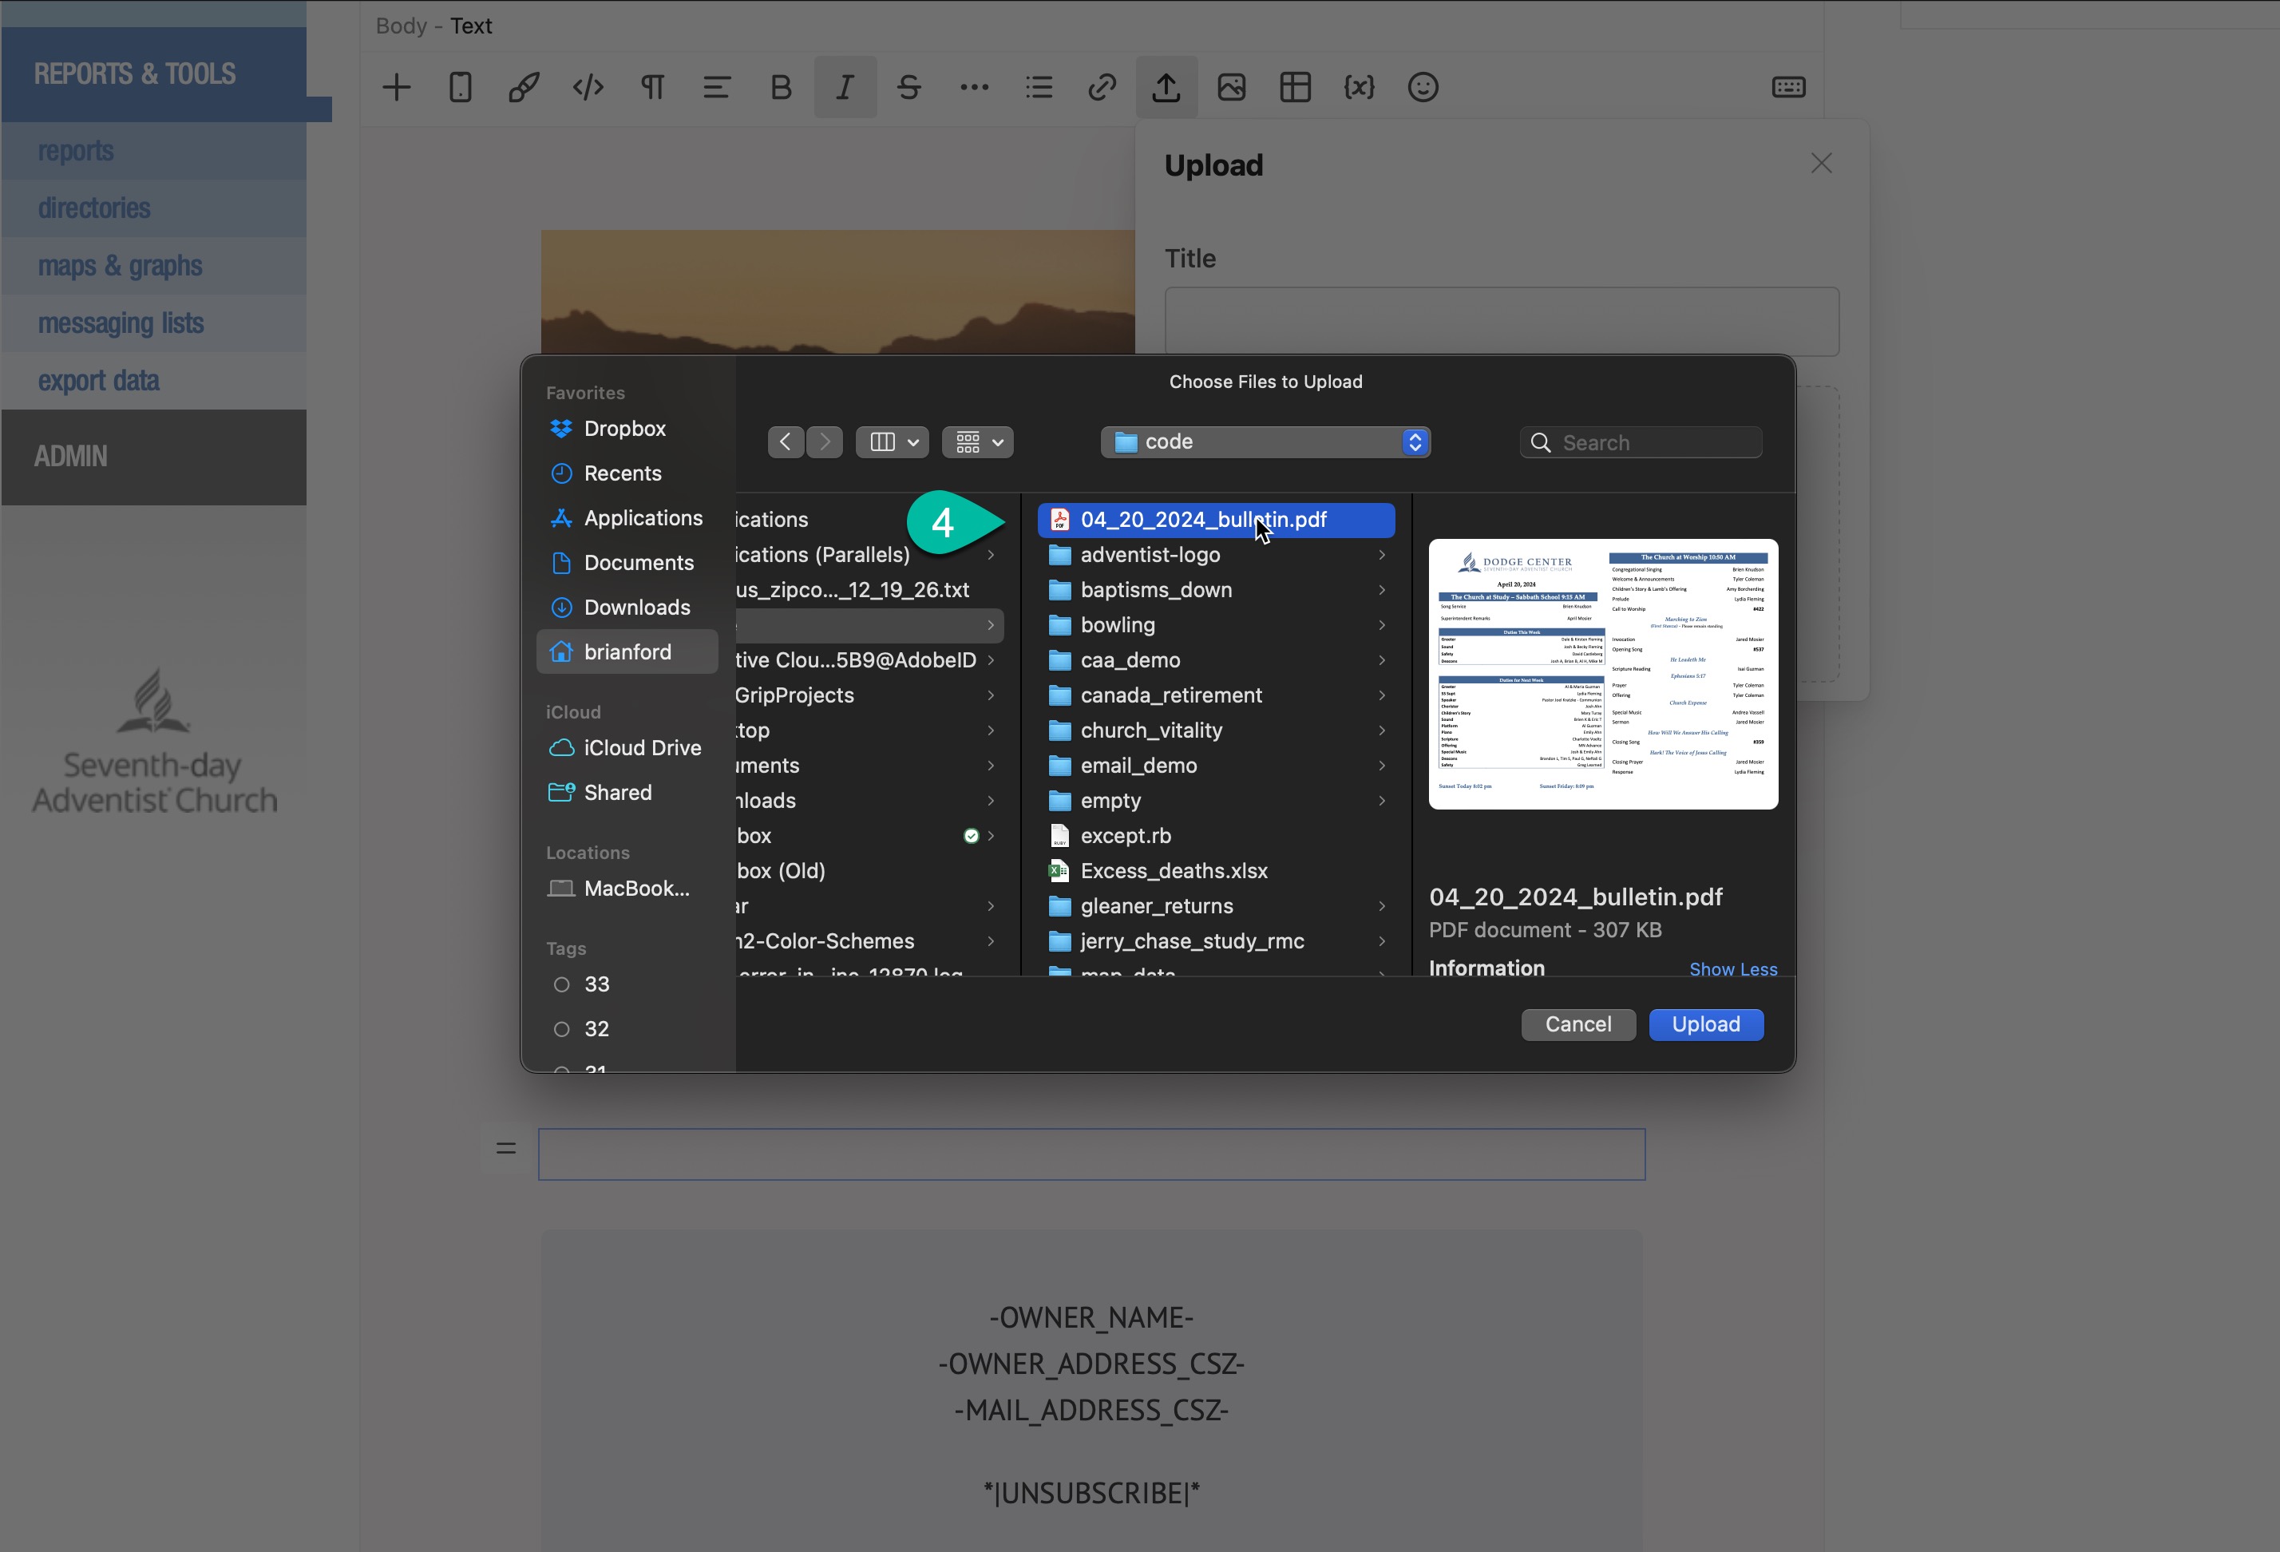Image resolution: width=2280 pixels, height=1552 pixels.
Task: Expand the bowling folder chevron
Action: point(1381,625)
